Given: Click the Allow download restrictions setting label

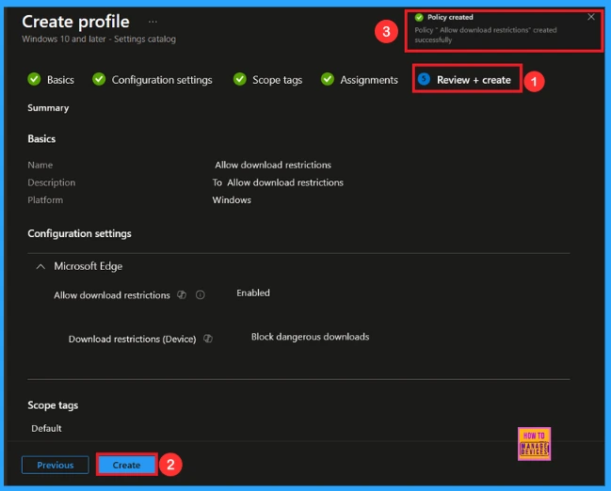Looking at the screenshot, I should pos(112,295).
